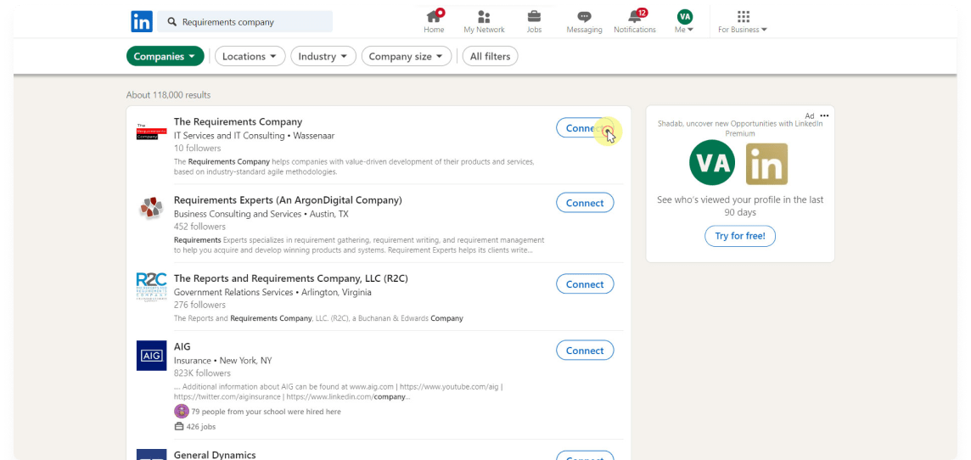This screenshot has width=971, height=460.
Task: Connect with Requirements Experts
Action: [x=585, y=203]
